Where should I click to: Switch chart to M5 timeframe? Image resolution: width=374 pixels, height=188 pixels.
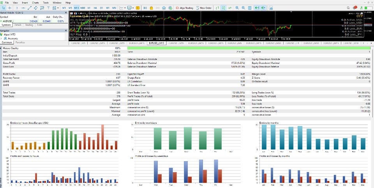tap(71, 8)
